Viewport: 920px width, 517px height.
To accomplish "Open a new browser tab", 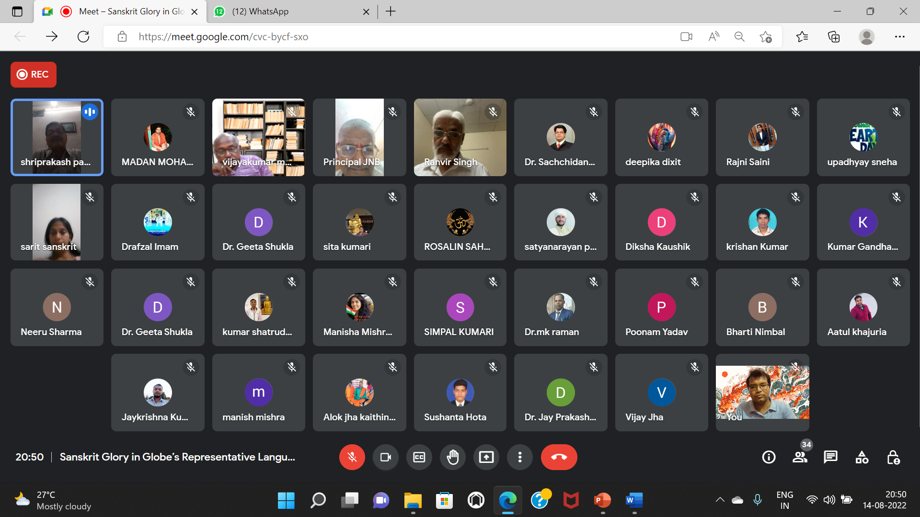I will pyautogui.click(x=391, y=11).
